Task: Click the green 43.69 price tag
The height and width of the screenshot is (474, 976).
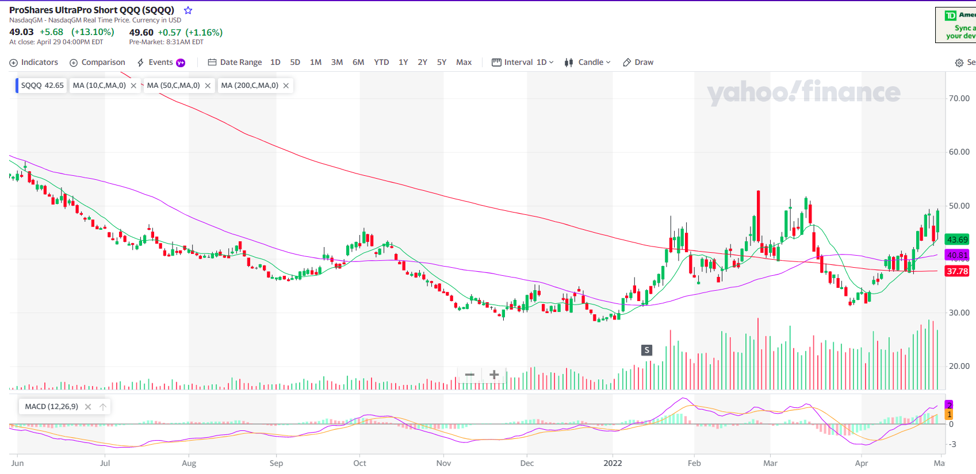Action: coord(957,240)
